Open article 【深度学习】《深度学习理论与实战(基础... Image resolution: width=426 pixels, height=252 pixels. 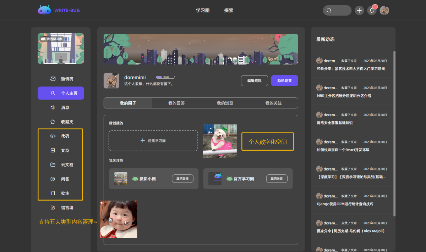pyautogui.click(x=351, y=177)
